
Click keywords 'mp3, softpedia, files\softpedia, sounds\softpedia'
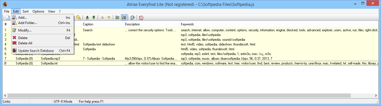[x=213, y=40]
